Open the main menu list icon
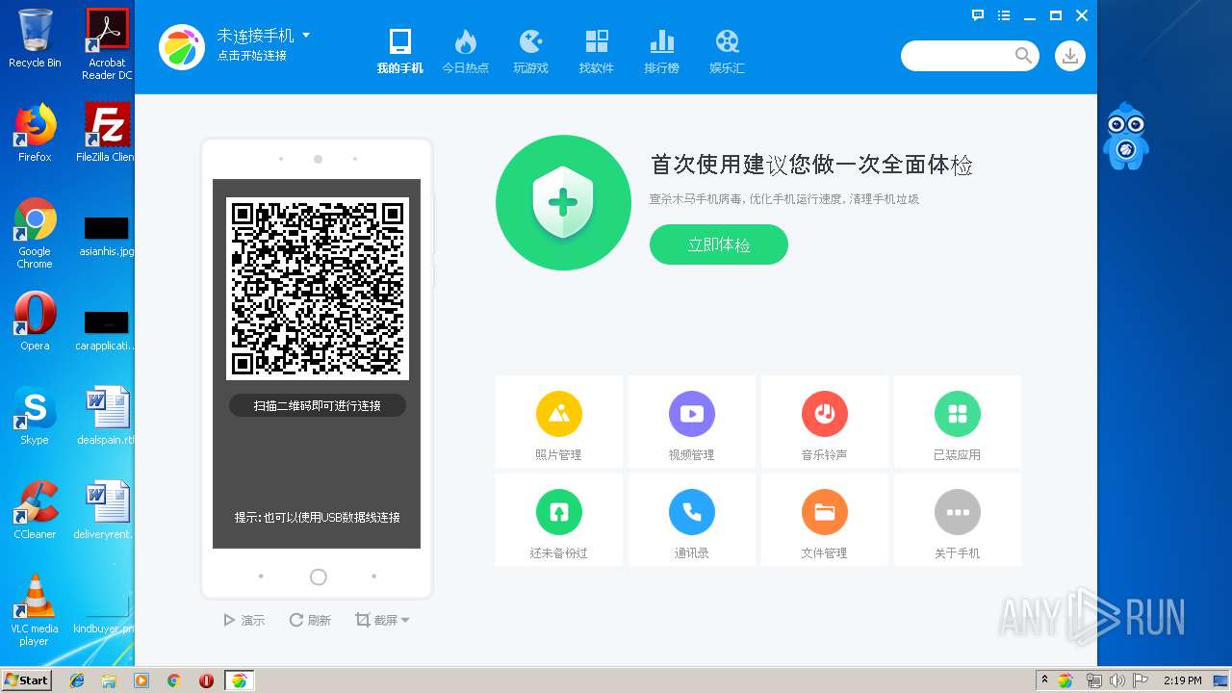Screen dimensions: 1232x693 (1004, 15)
